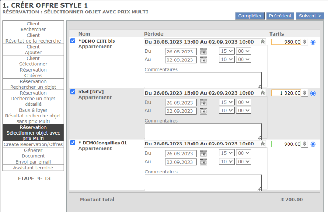Open calendar picker for DEMO CITI bis end date

click(x=203, y=60)
